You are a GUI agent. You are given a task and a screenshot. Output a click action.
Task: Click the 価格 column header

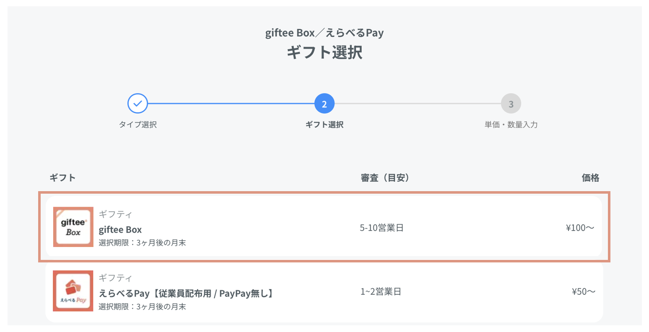[590, 178]
